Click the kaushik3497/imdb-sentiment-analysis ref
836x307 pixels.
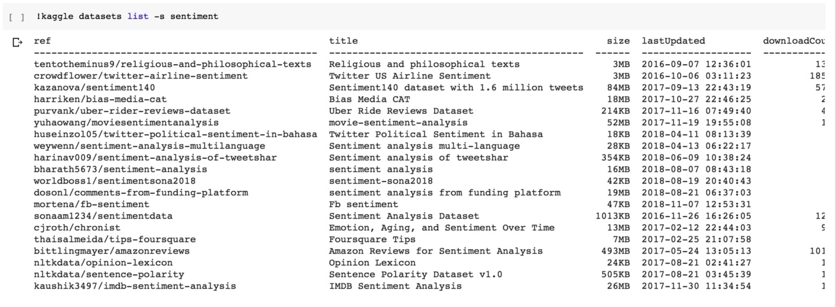[135, 286]
